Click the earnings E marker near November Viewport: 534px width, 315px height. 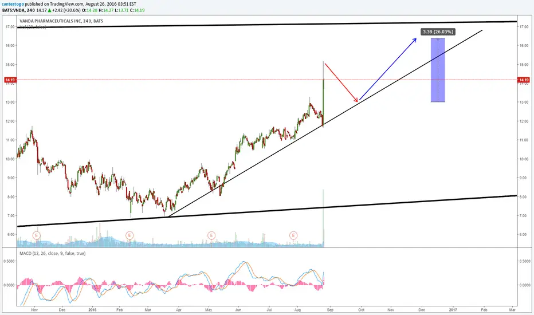pyautogui.click(x=37, y=235)
